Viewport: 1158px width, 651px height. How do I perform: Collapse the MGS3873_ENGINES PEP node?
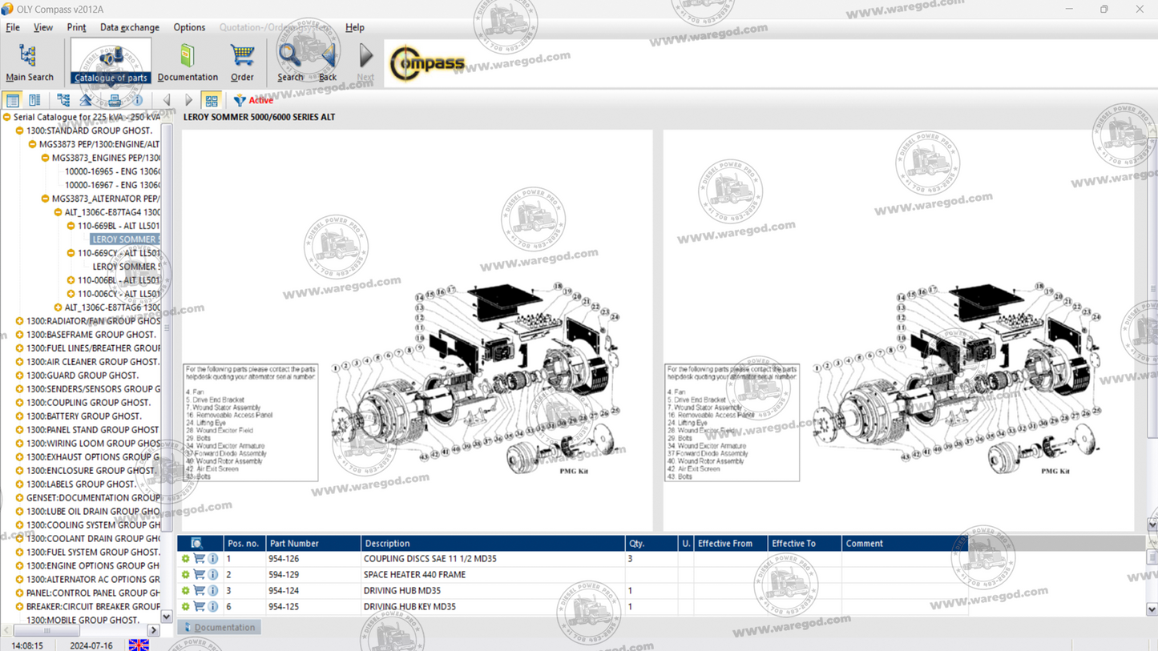click(x=46, y=158)
